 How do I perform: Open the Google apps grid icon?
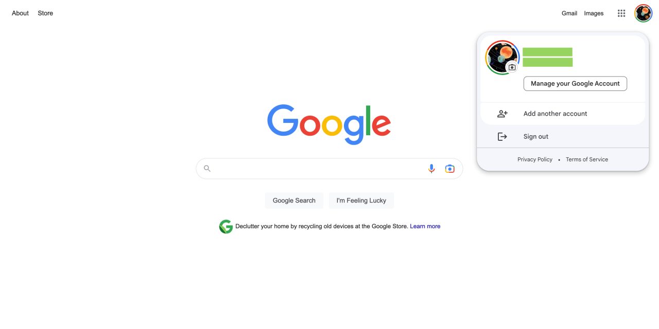(621, 13)
